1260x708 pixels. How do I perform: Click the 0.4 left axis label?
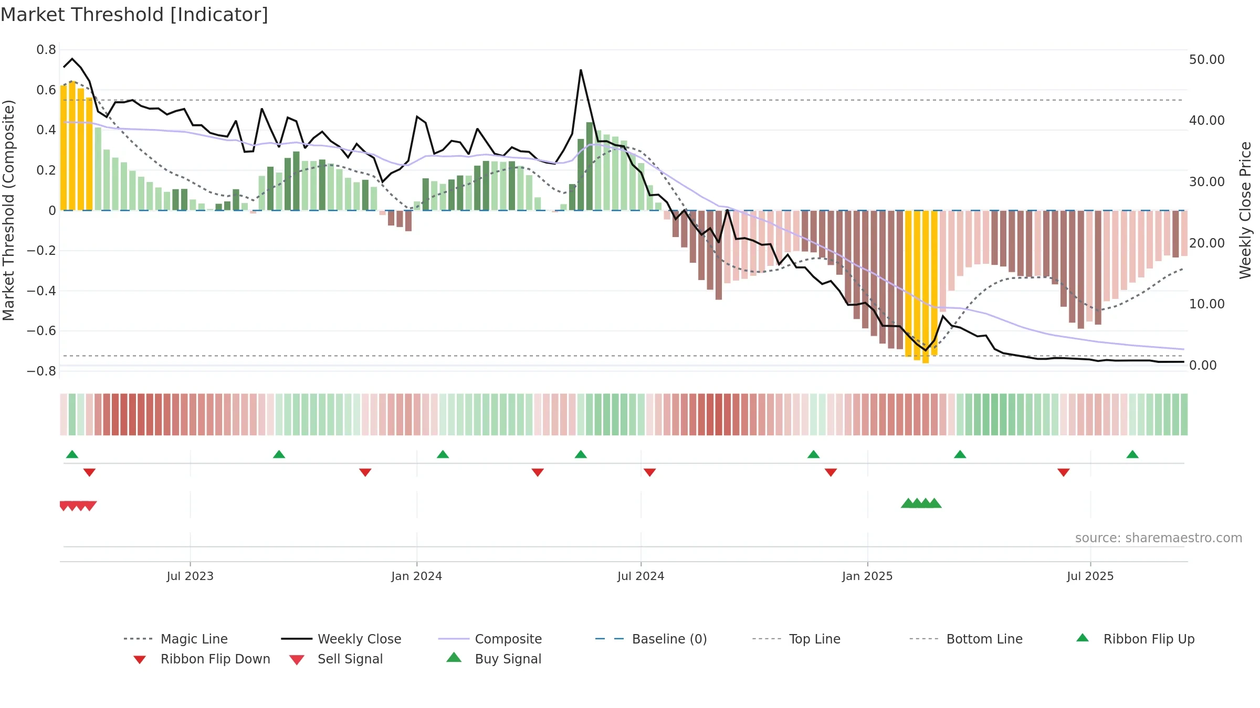[46, 130]
